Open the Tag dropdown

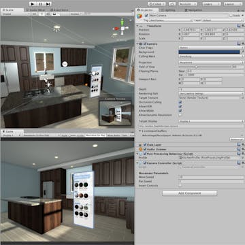click(x=171, y=20)
